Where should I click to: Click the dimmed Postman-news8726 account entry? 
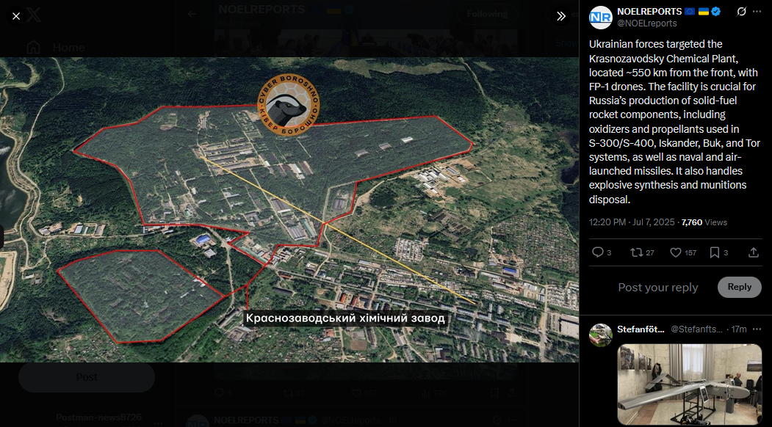pos(98,417)
